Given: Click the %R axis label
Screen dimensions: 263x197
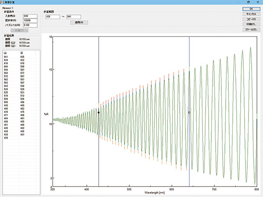Looking at the screenshot, I should 46,114.
